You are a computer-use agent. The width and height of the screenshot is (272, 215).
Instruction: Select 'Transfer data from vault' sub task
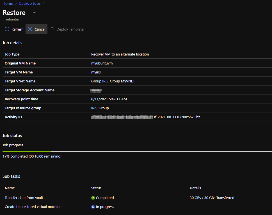tap(24, 198)
